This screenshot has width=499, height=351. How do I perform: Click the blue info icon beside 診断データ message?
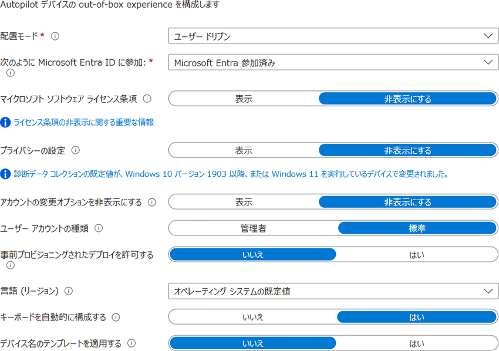[5, 174]
